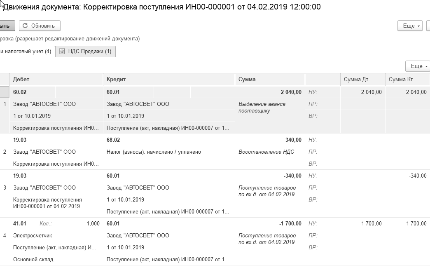Click the Основной склад warehouse cell
This screenshot has height=272, width=430.
(33, 260)
